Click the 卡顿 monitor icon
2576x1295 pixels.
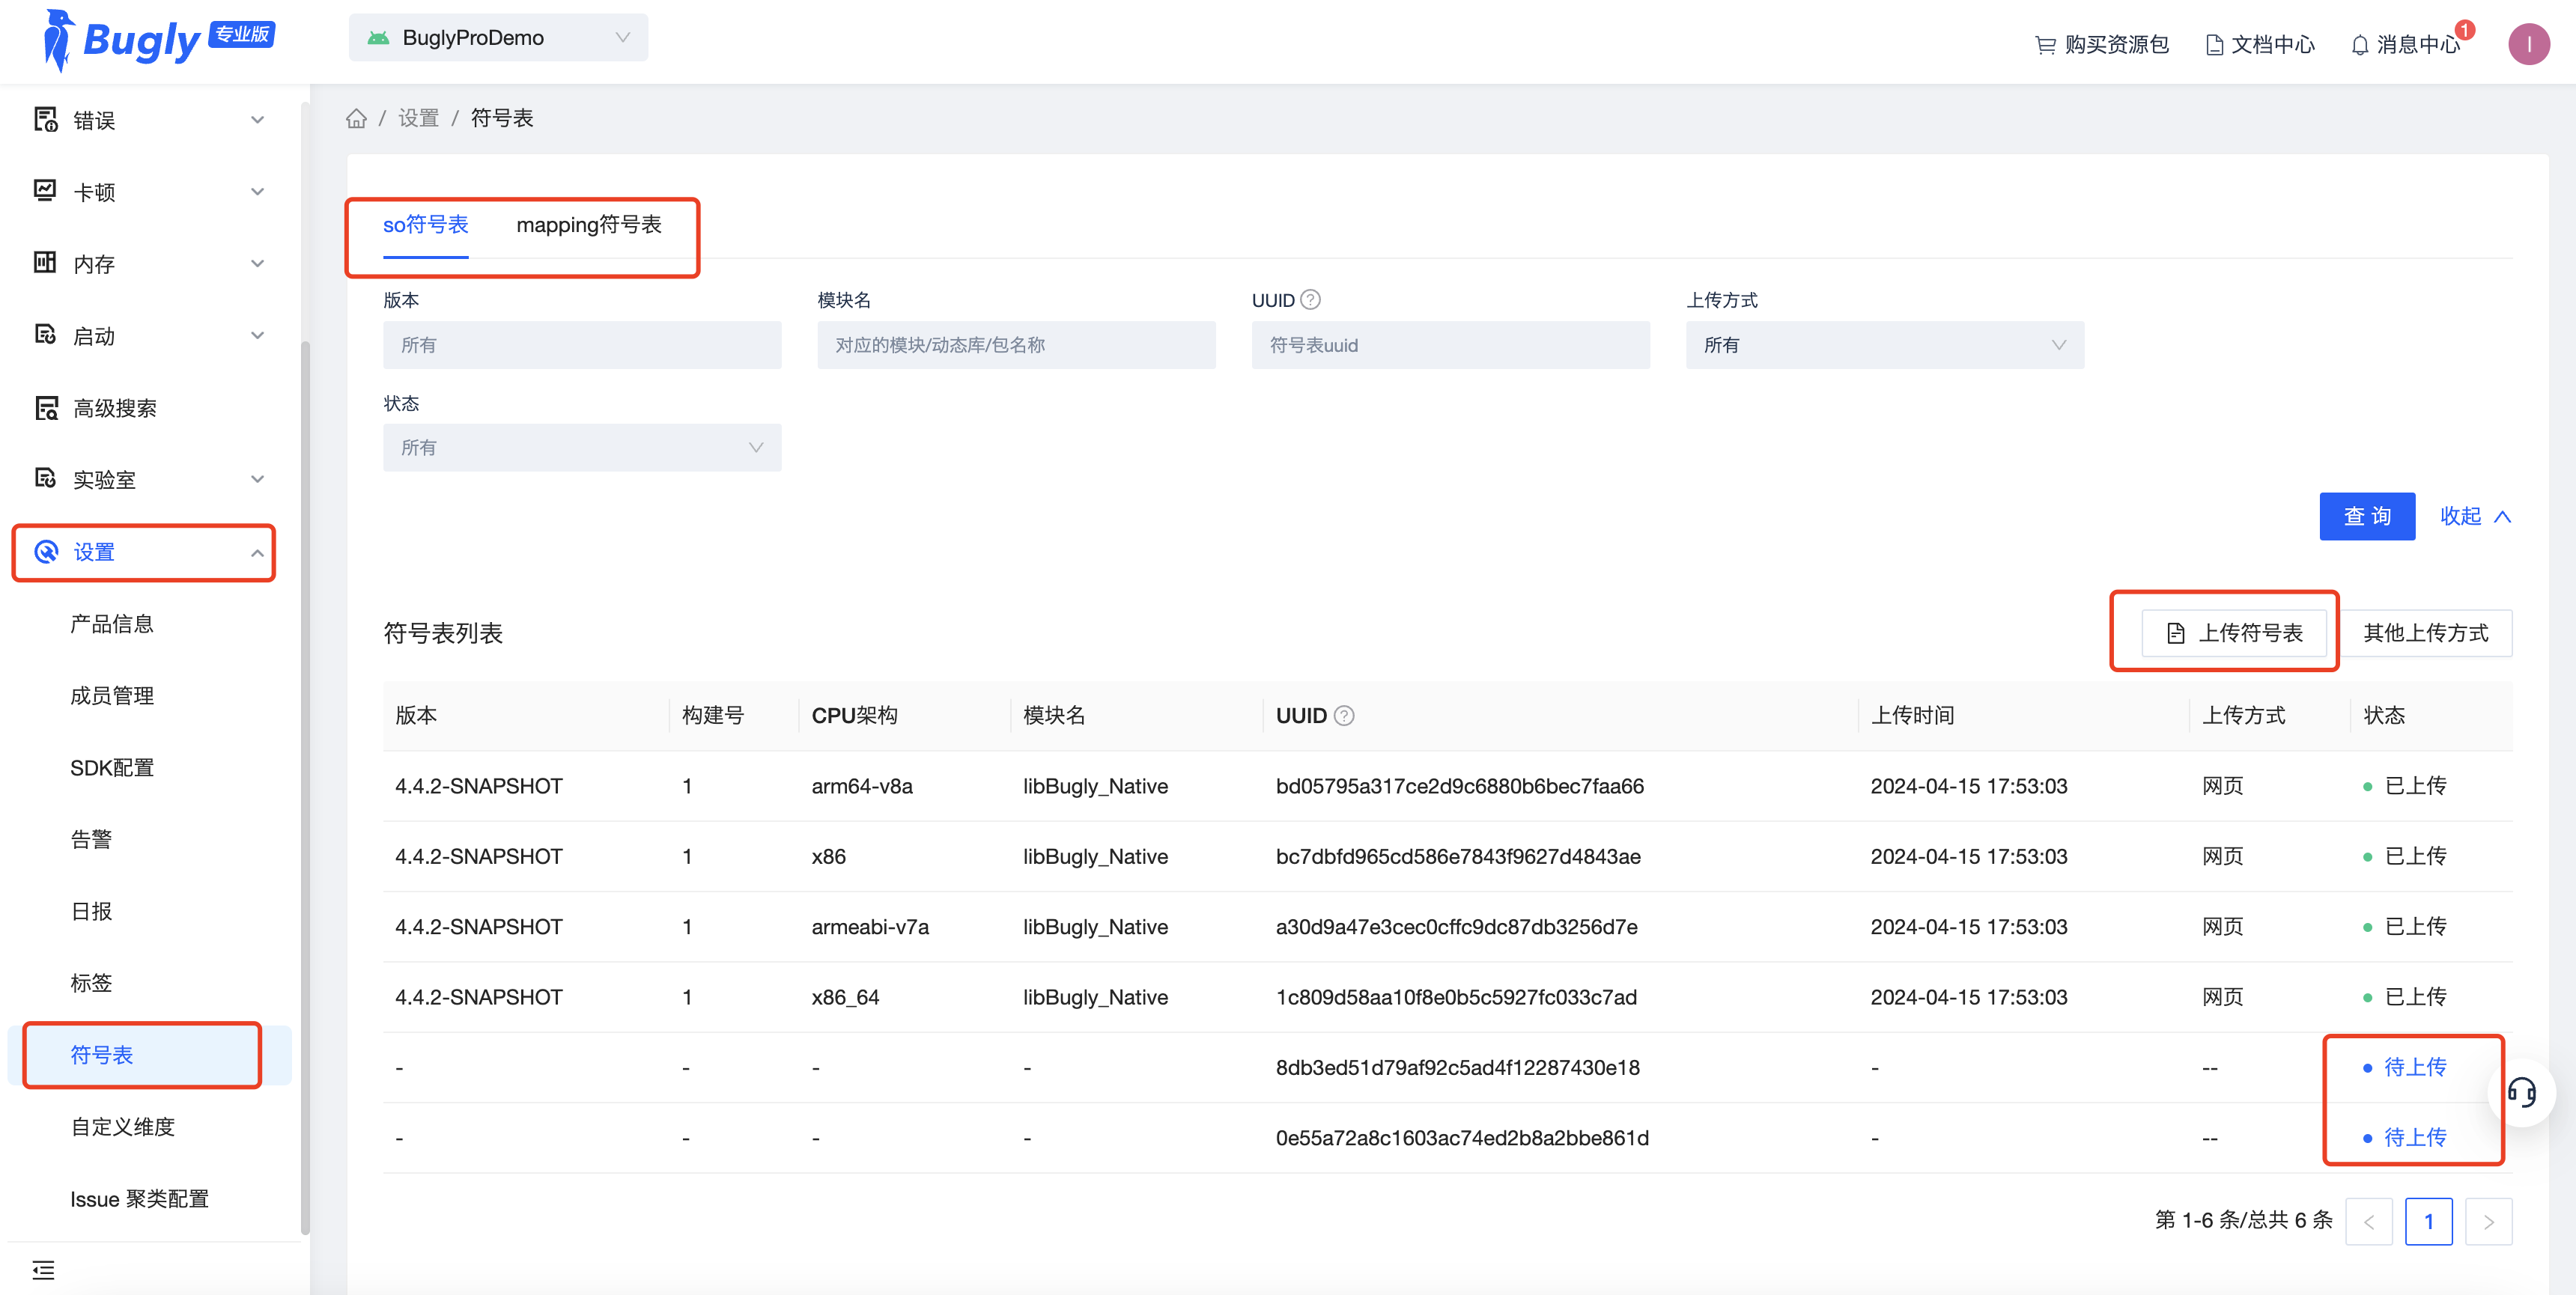click(45, 191)
